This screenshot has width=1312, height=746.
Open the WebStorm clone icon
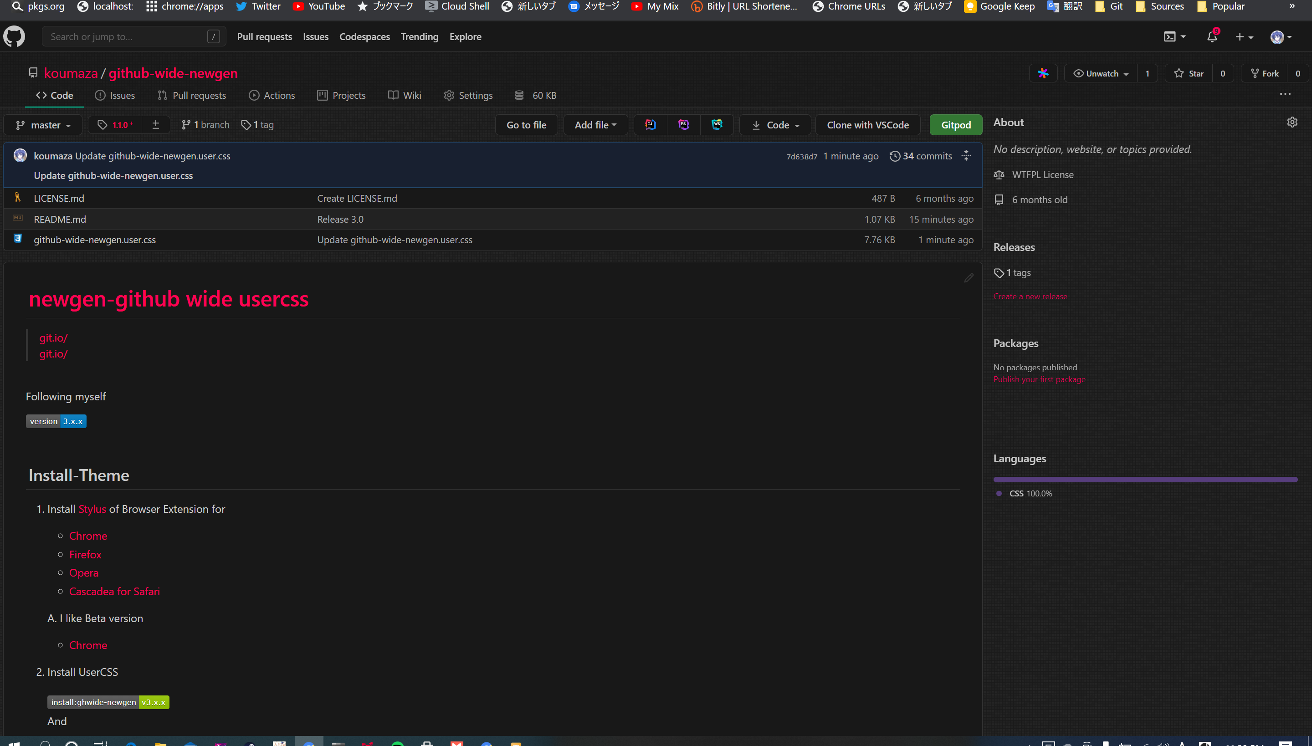click(x=717, y=124)
